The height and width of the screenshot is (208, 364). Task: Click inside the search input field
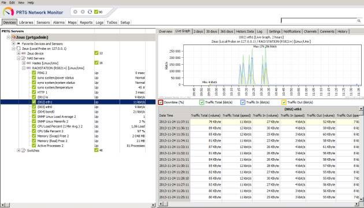[319, 21]
